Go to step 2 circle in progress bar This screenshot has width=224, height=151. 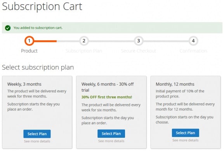tap(84, 41)
